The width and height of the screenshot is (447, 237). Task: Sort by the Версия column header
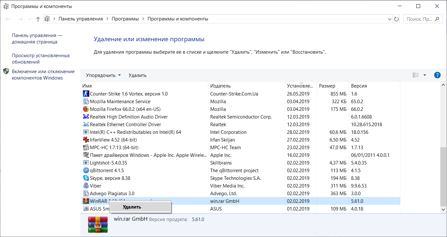tap(374, 86)
